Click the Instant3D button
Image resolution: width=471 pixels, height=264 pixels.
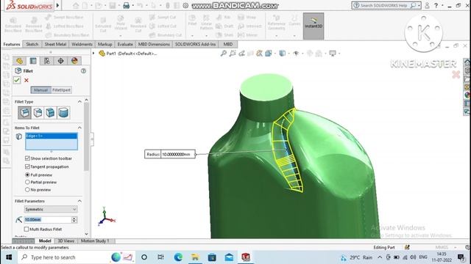pyautogui.click(x=314, y=26)
